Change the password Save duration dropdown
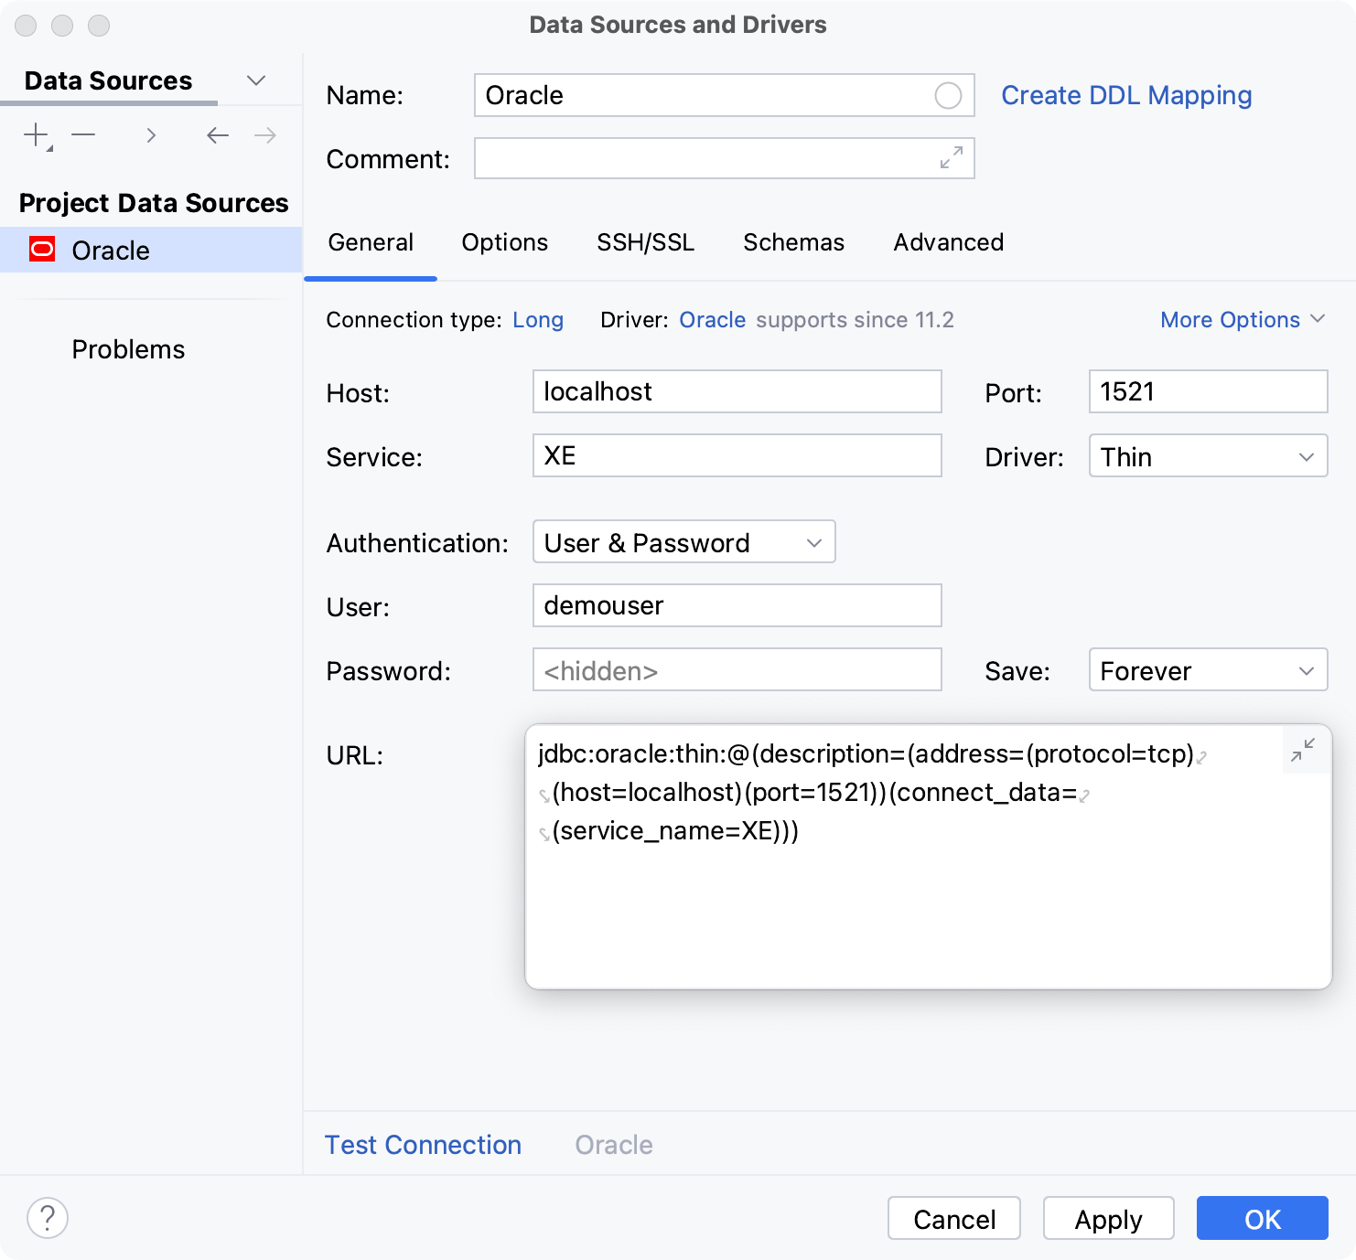 tap(1207, 669)
